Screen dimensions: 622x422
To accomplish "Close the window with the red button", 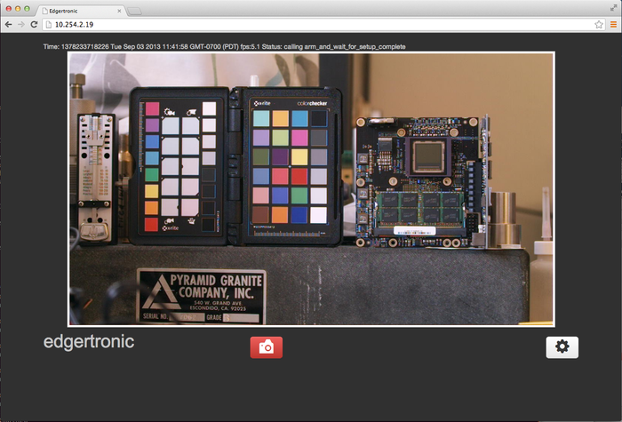I will tap(8, 8).
